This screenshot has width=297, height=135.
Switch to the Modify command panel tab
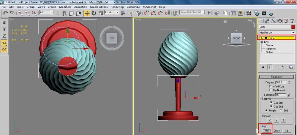click(267, 21)
